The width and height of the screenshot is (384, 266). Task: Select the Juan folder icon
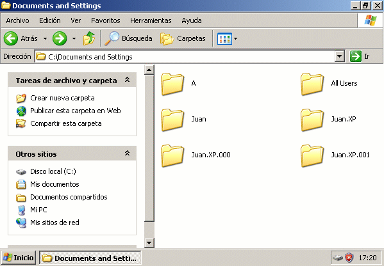172,120
